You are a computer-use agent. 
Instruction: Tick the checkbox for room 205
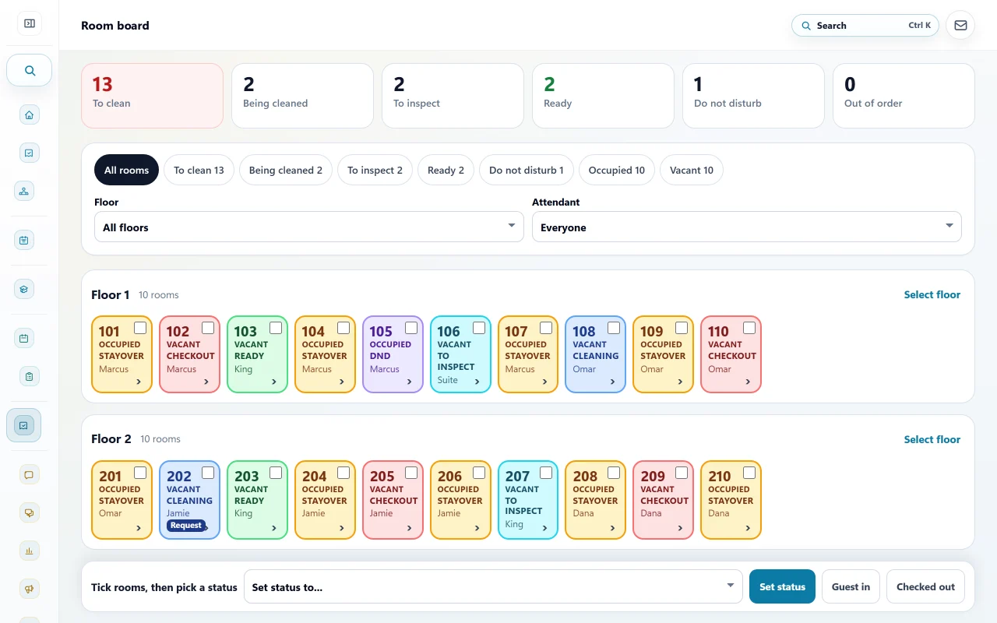(411, 473)
